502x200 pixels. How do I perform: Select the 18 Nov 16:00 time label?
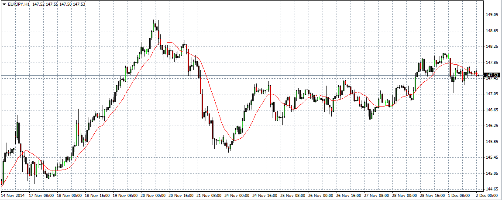click(x=98, y=196)
